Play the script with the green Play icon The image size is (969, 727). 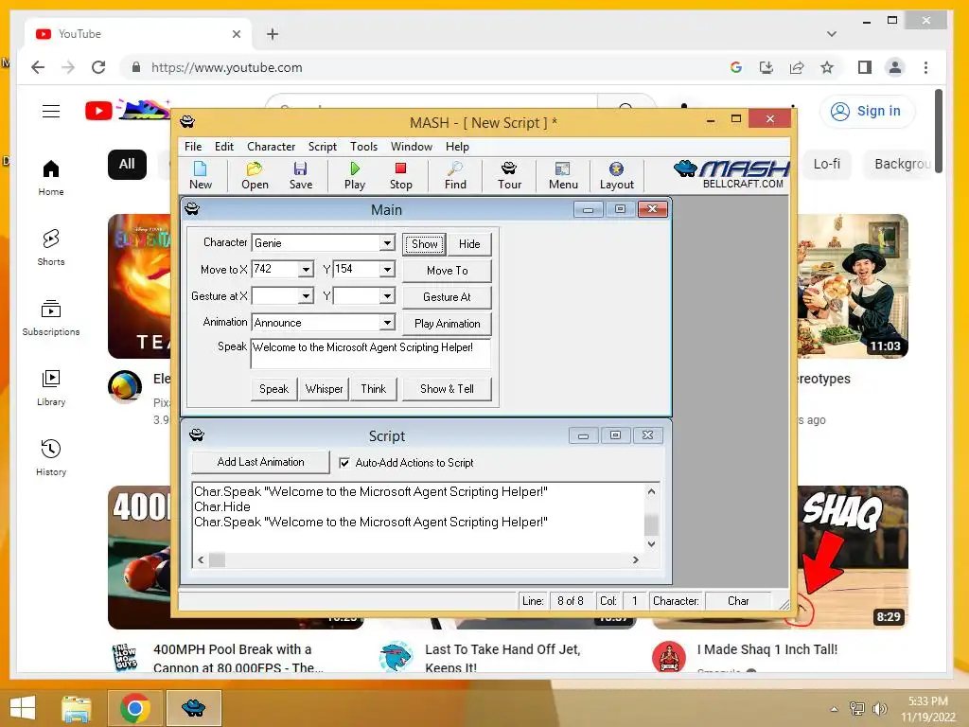355,175
